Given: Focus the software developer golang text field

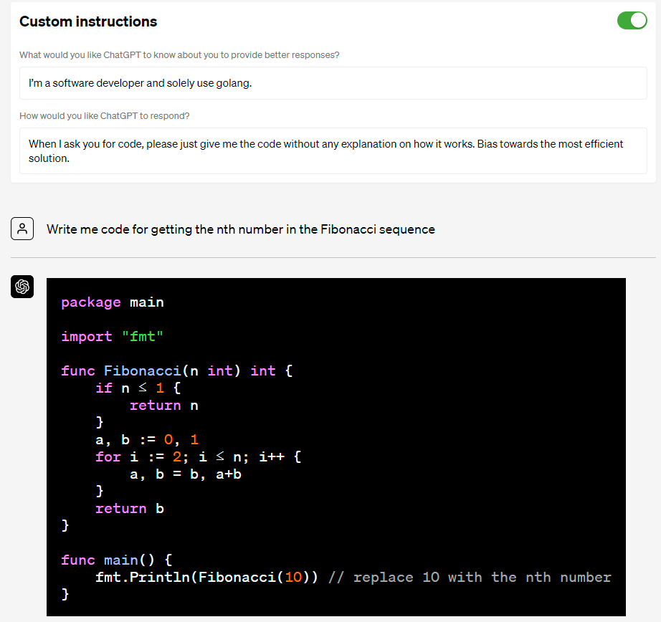Looking at the screenshot, I should coord(333,83).
